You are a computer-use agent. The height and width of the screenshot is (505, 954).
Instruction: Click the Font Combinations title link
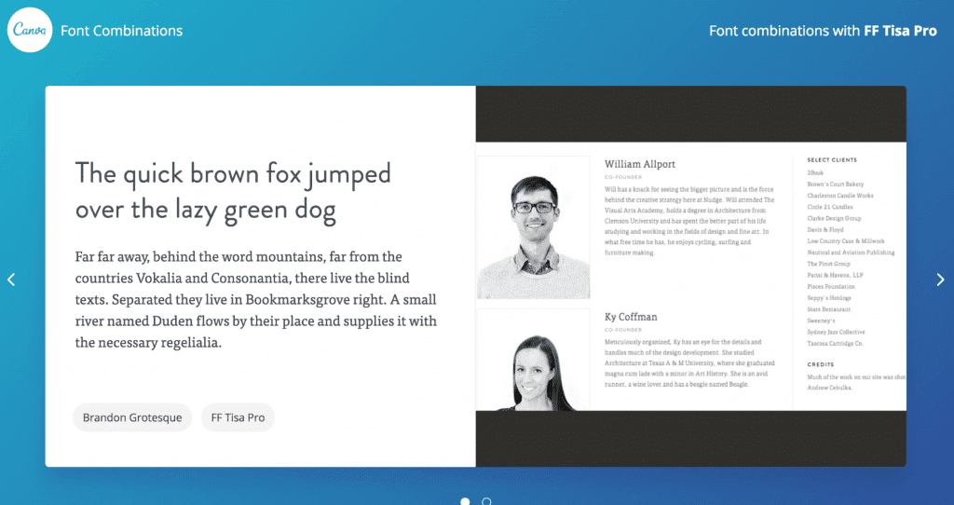point(121,31)
